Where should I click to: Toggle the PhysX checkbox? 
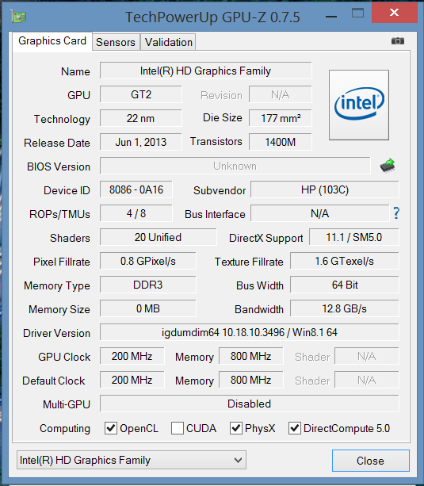(236, 428)
